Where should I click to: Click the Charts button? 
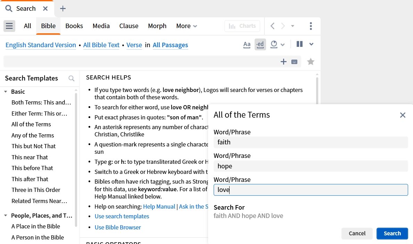pyautogui.click(x=242, y=26)
